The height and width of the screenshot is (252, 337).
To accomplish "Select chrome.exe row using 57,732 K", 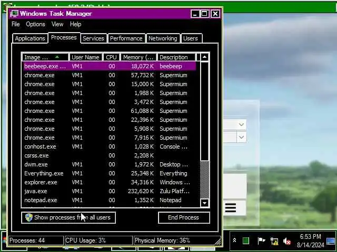I will pyautogui.click(x=110, y=75).
